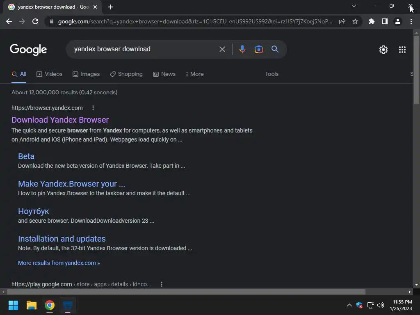Go back to the previous page
This screenshot has width=420, height=315.
tap(9, 21)
